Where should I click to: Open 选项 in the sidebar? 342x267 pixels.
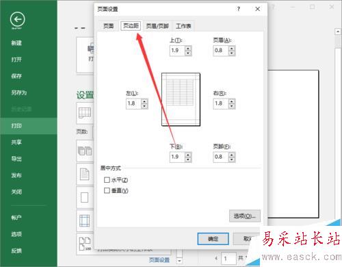coord(16,234)
